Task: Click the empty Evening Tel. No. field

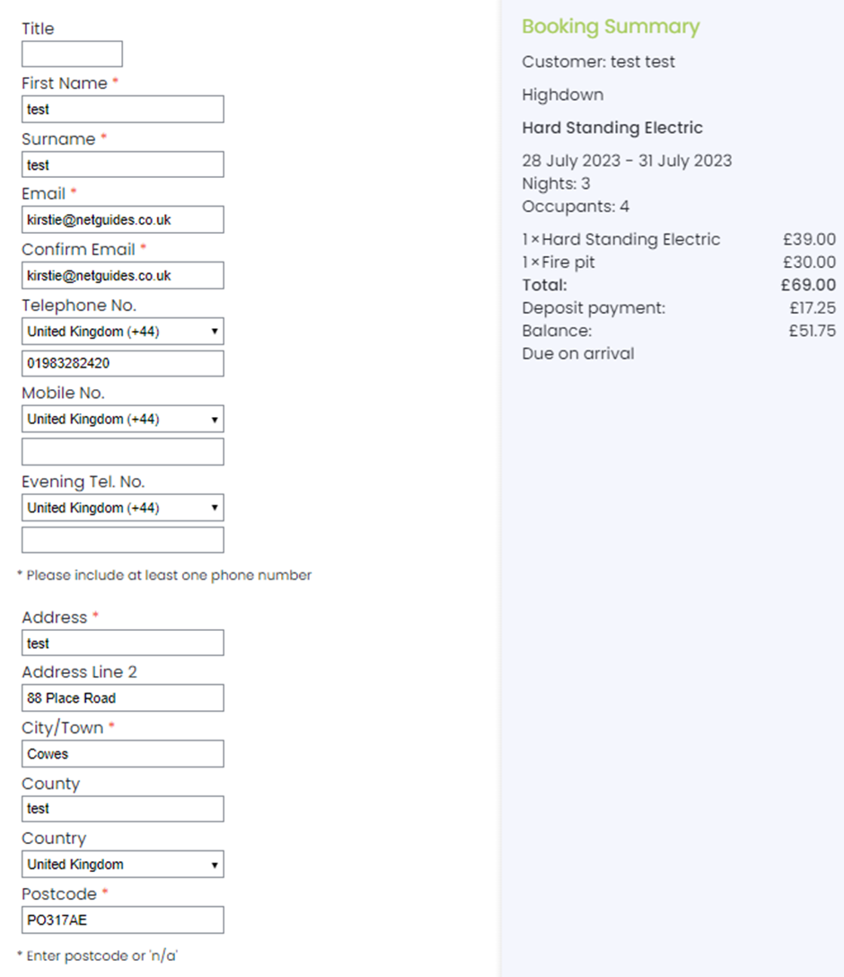Action: coord(122,540)
